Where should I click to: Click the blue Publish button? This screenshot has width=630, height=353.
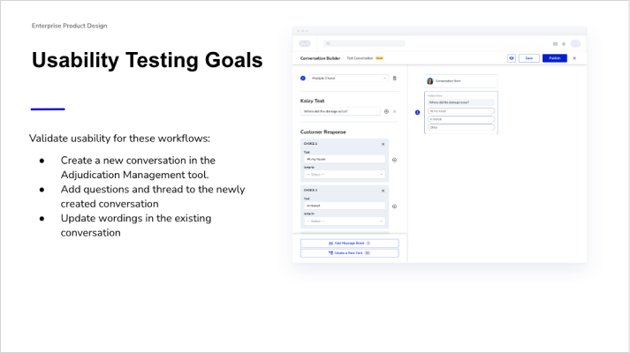point(554,58)
